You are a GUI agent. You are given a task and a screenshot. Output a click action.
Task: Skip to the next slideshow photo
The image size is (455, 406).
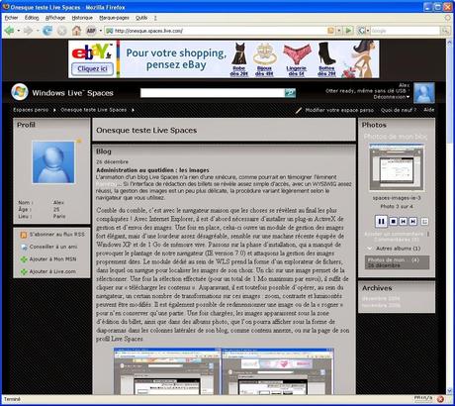coord(412,221)
